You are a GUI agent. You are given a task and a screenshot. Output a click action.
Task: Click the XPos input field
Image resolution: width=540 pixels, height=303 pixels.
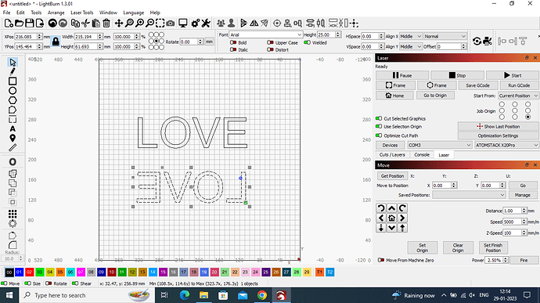coord(26,37)
